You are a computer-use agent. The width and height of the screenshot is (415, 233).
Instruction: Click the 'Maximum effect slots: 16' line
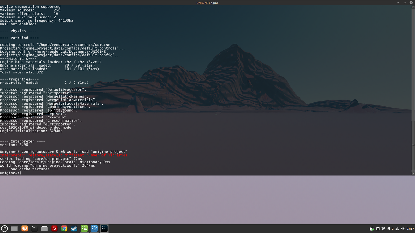click(29, 14)
